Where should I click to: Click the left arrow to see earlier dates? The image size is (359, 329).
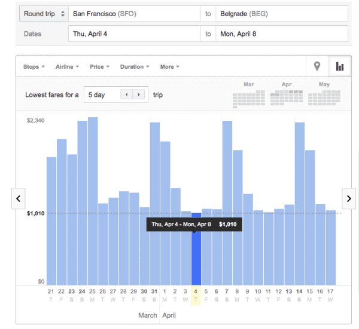(x=19, y=198)
